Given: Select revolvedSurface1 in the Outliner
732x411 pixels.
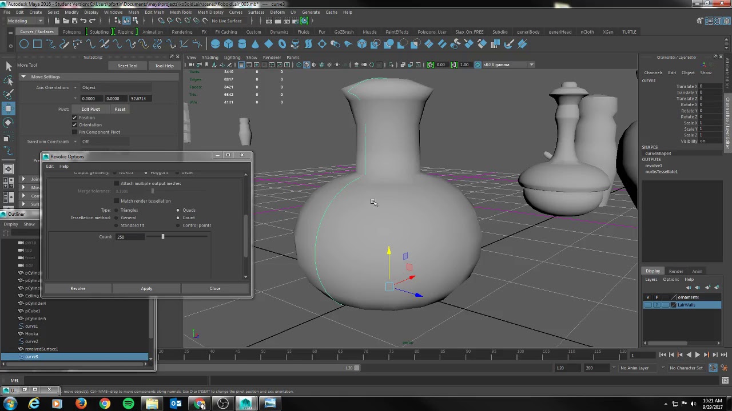Looking at the screenshot, I should pyautogui.click(x=41, y=349).
